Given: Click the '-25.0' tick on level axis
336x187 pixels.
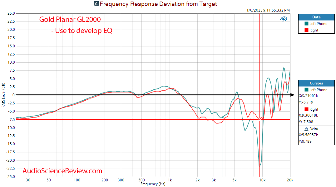Looking at the screenshot, I should click(x=11, y=176).
